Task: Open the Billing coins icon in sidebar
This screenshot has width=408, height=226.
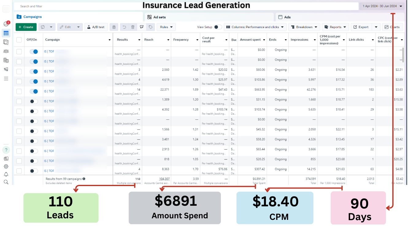Action: click(x=6, y=60)
